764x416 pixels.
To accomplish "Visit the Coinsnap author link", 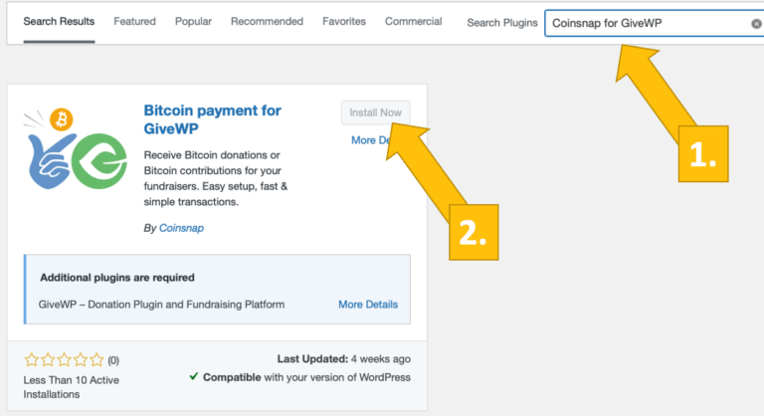I will pyautogui.click(x=183, y=228).
